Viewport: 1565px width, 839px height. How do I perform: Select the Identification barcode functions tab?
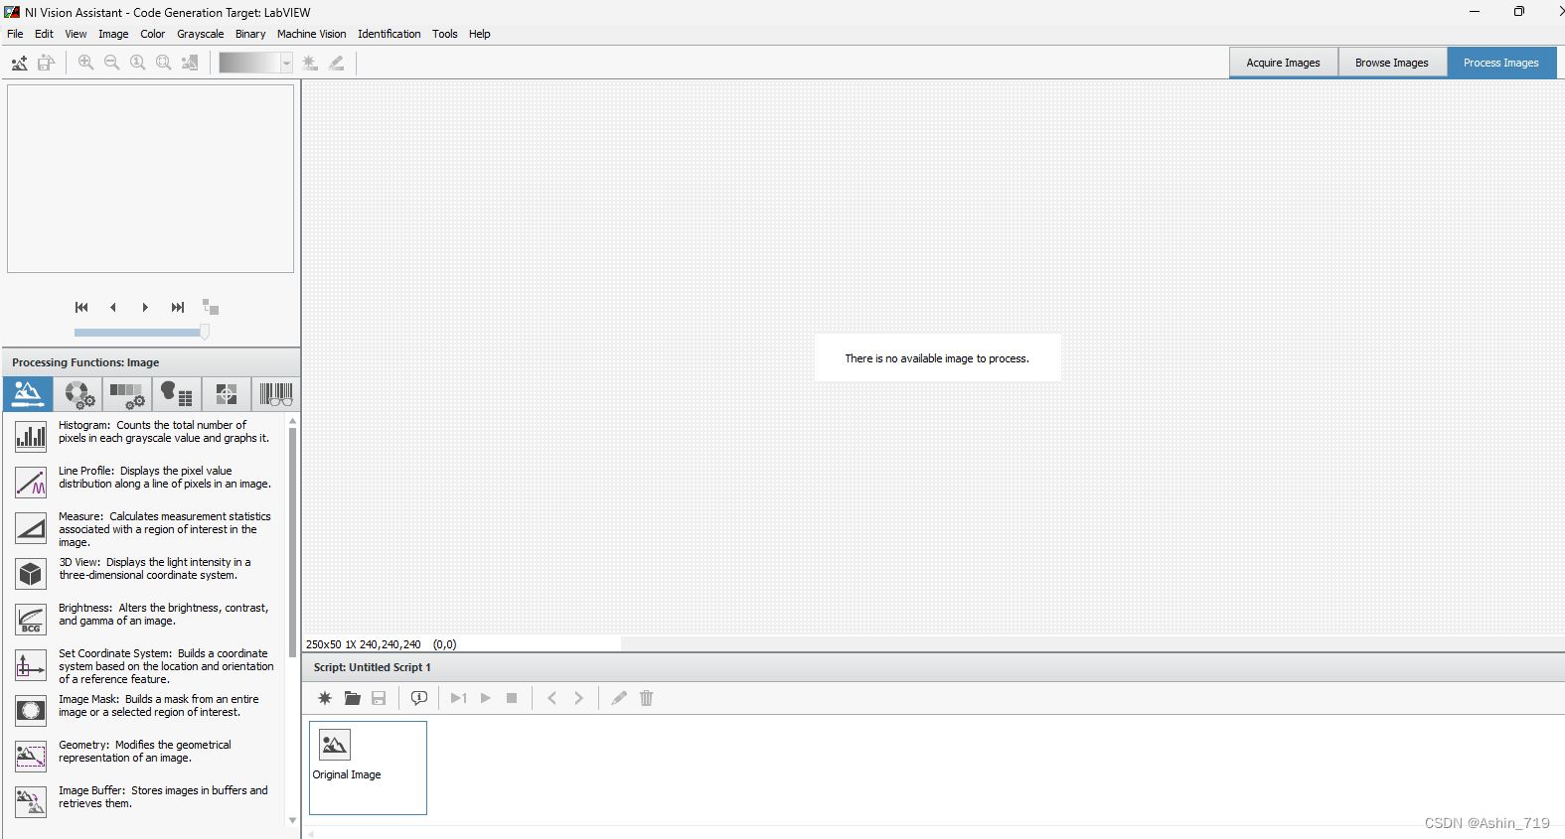click(x=275, y=394)
